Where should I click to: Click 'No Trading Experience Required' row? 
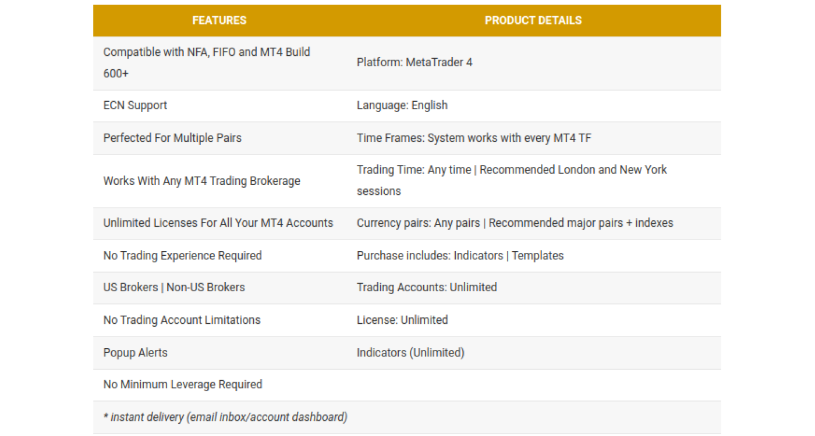click(182, 255)
